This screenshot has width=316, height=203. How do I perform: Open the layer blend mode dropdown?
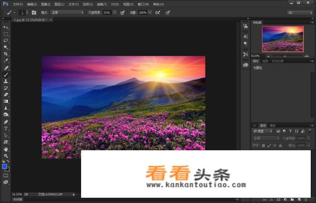pyautogui.click(x=266, y=138)
